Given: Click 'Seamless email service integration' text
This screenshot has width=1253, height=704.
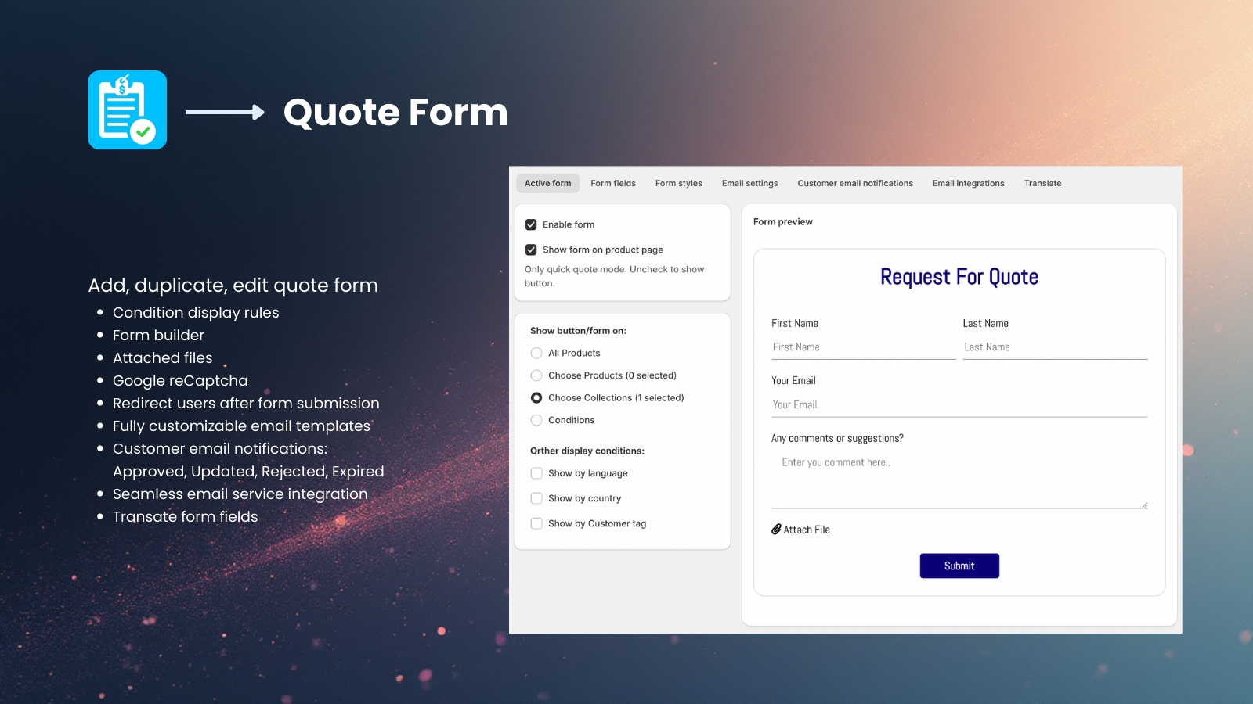Looking at the screenshot, I should [240, 494].
